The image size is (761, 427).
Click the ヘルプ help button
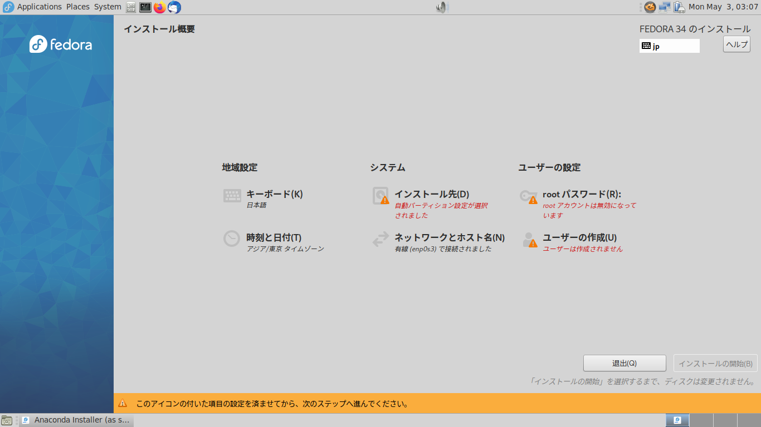pos(736,44)
